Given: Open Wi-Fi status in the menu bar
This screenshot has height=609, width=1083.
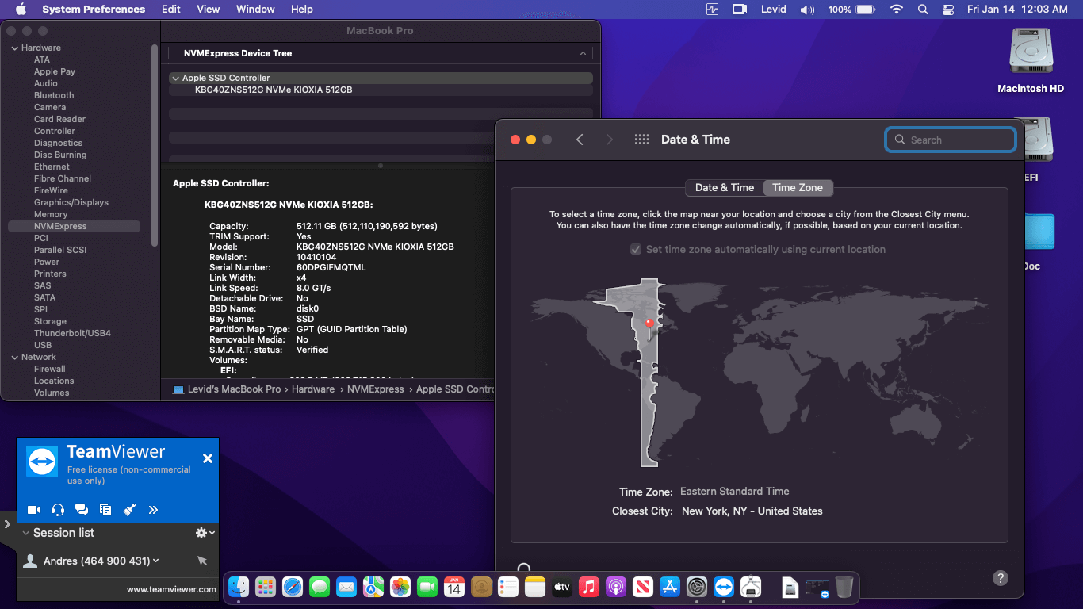Looking at the screenshot, I should click(897, 10).
